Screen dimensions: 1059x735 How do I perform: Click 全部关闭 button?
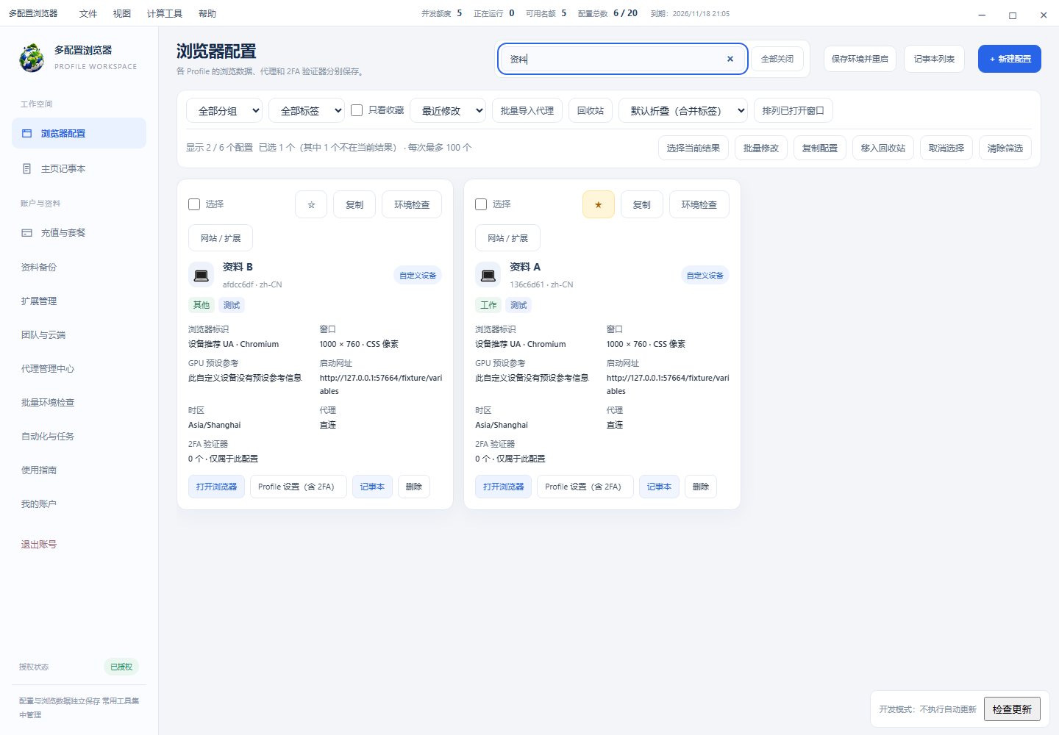point(777,59)
